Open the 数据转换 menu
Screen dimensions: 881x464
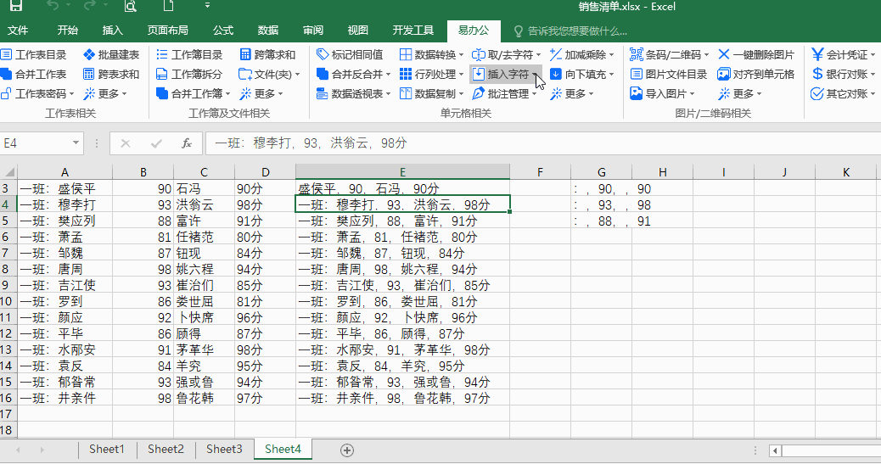431,54
